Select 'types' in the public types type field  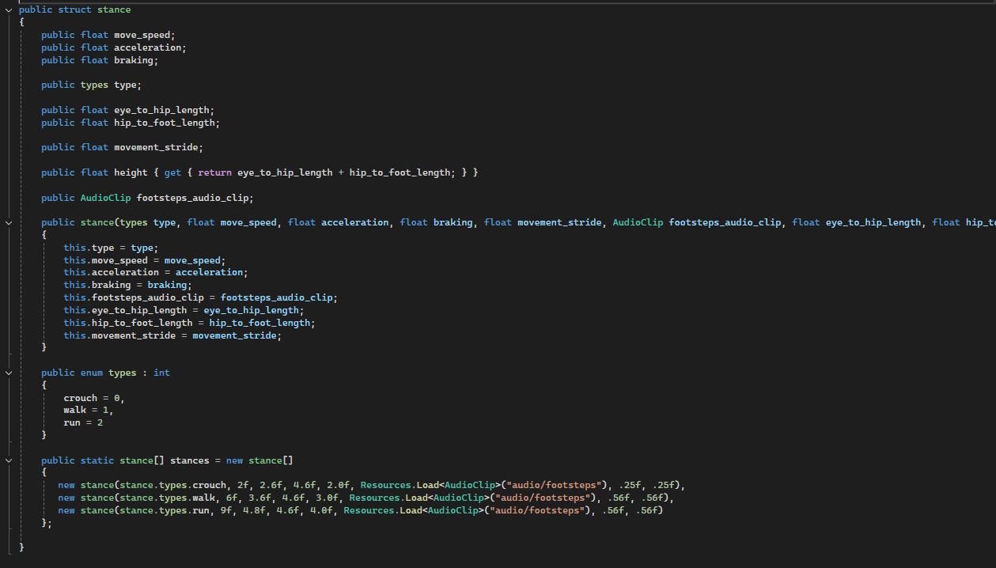[94, 85]
